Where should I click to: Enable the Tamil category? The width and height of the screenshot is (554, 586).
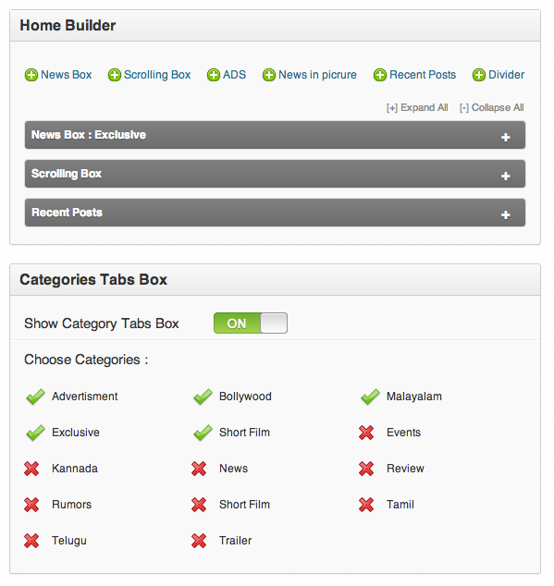tap(366, 505)
